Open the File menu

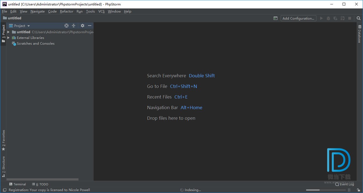coord(4,11)
